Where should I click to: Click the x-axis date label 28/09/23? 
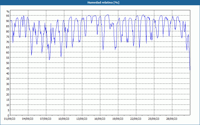[x=172, y=119]
